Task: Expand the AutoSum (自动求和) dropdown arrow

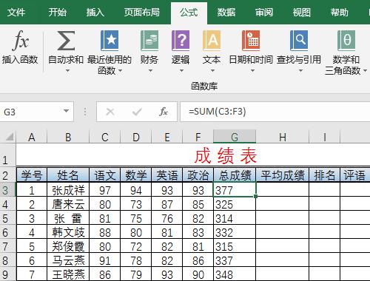Action: click(67, 71)
